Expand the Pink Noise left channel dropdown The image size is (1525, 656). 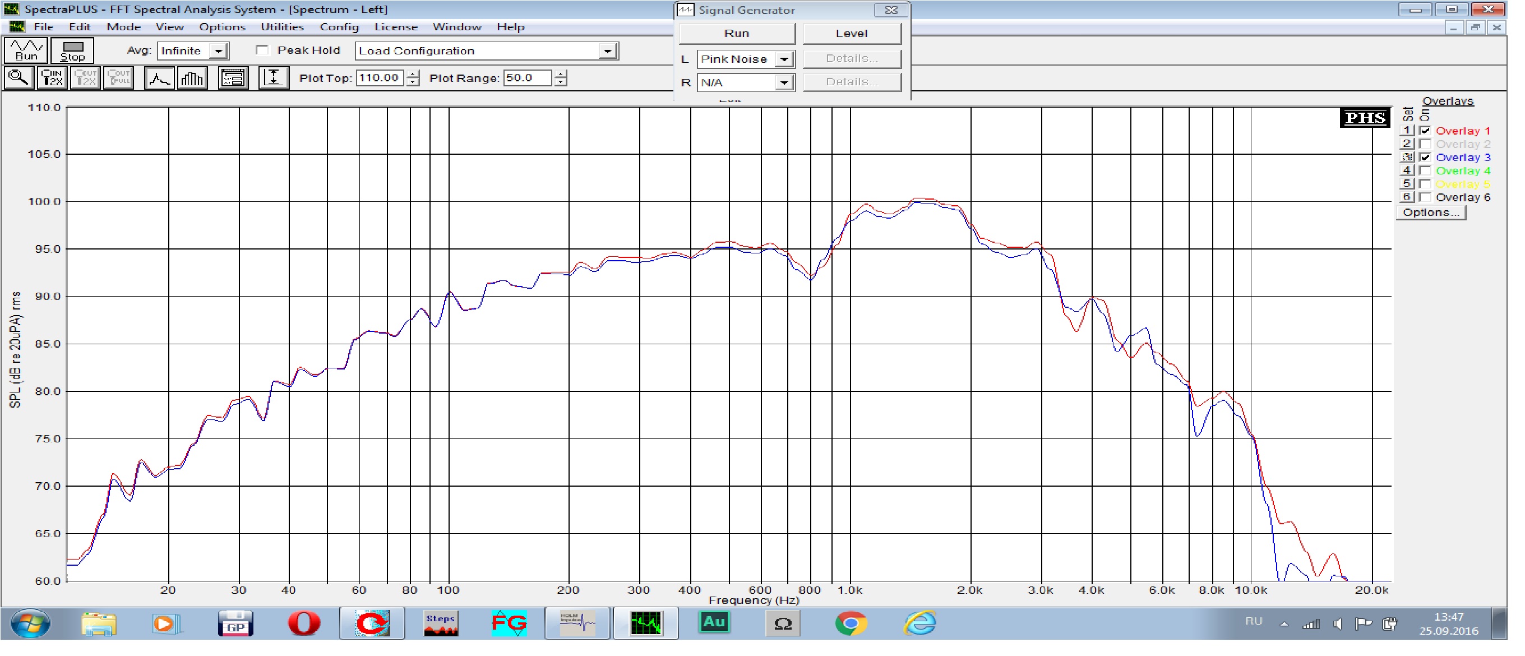[784, 59]
